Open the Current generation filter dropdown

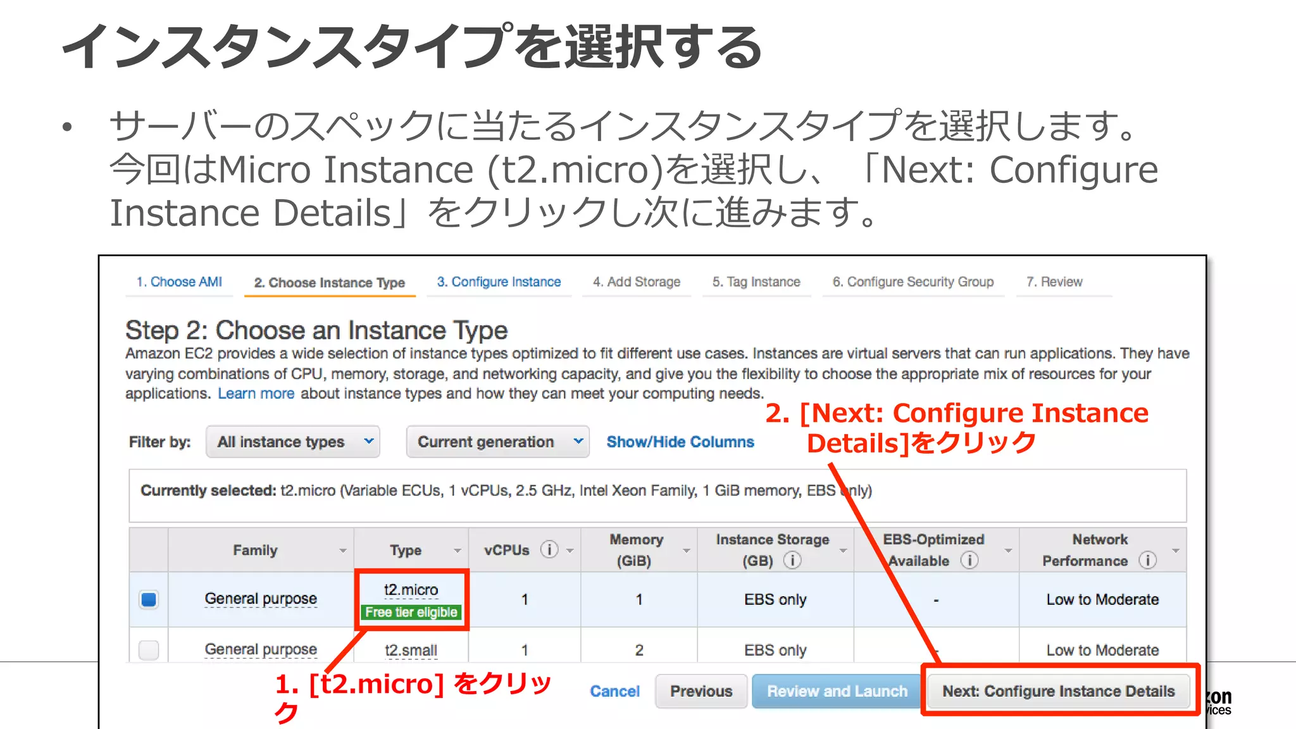(x=497, y=442)
